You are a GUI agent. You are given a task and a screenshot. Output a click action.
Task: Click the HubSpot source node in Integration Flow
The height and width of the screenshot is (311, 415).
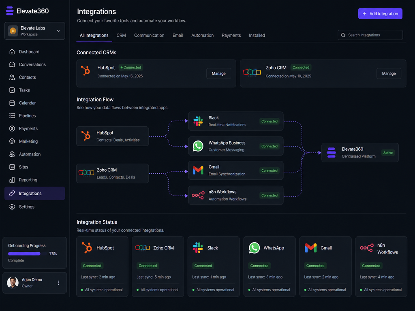113,136
